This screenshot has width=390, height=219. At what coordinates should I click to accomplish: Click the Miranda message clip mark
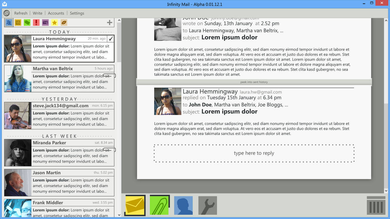click(109, 150)
